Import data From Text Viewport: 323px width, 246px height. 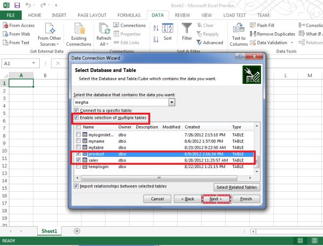tap(16, 43)
